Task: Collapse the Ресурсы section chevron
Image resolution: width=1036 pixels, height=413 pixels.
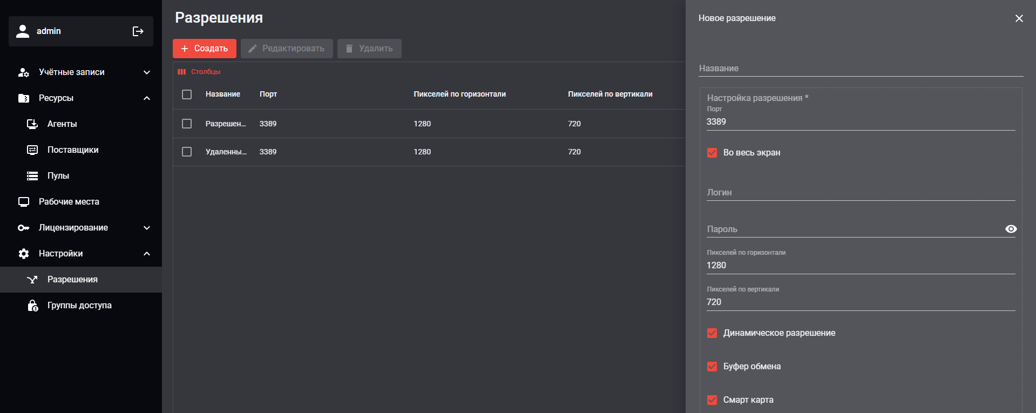Action: point(146,98)
